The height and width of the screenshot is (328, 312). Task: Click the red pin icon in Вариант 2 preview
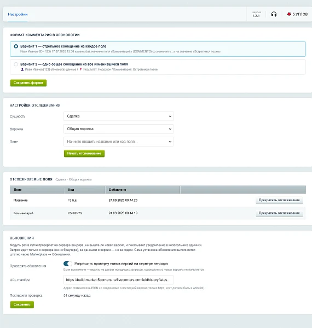point(80,69)
